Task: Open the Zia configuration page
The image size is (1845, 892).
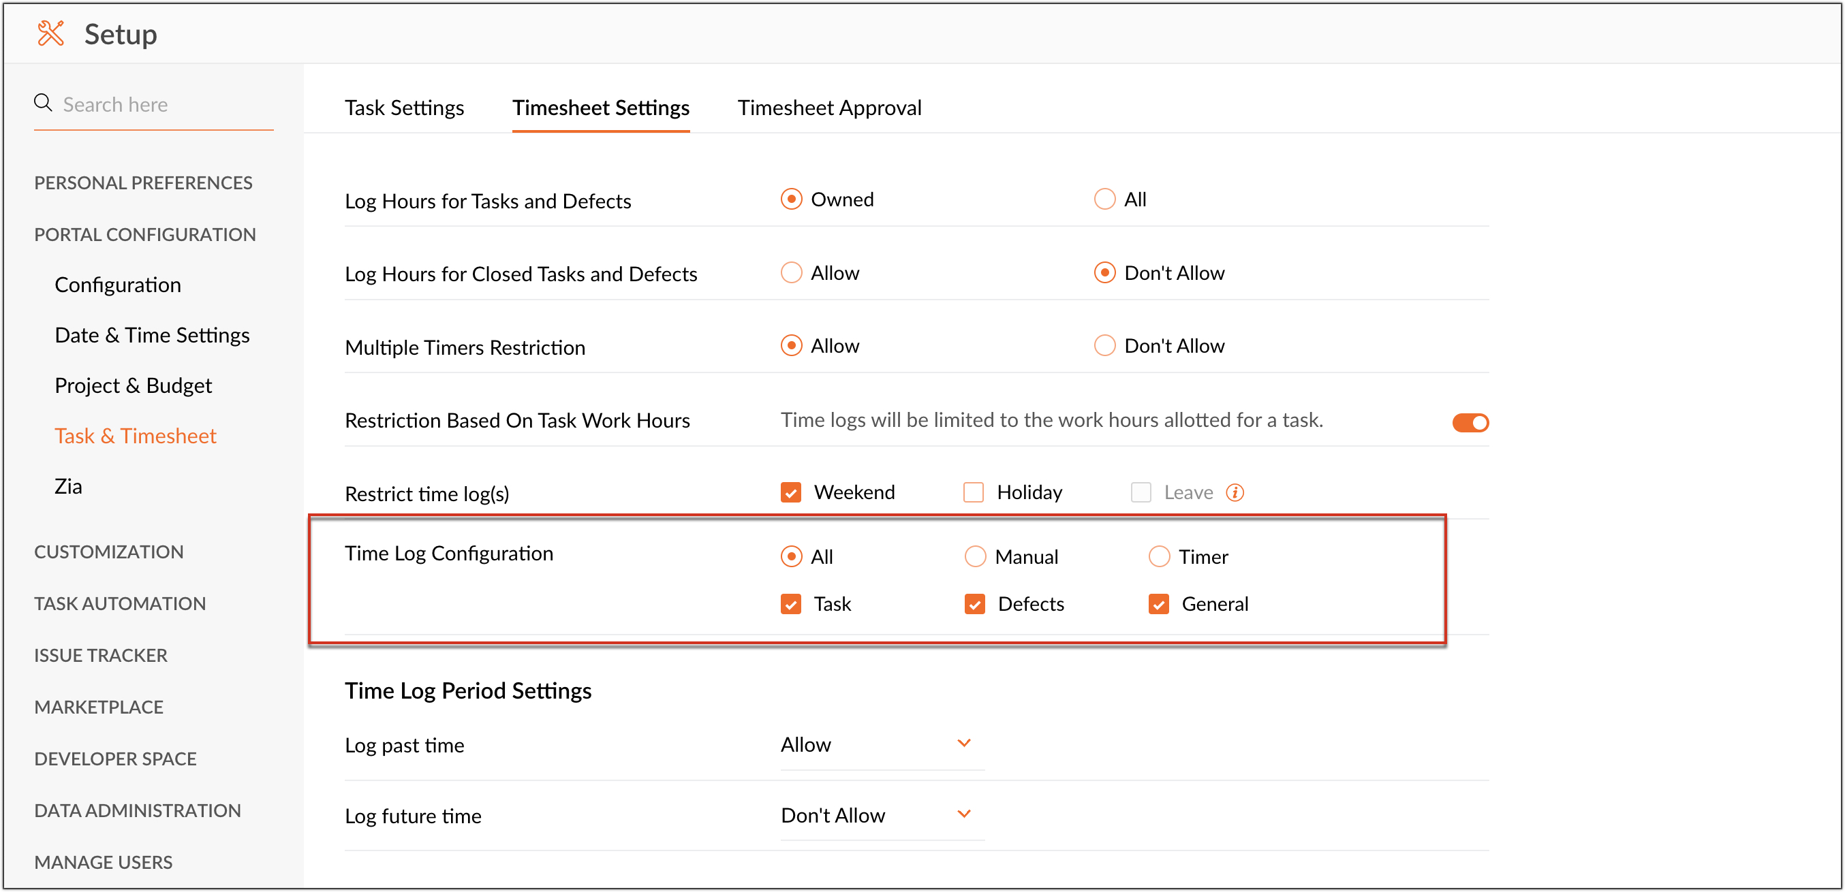Action: coord(69,486)
